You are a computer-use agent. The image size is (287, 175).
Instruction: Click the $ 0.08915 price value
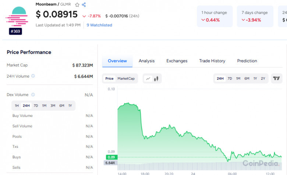coord(57,14)
